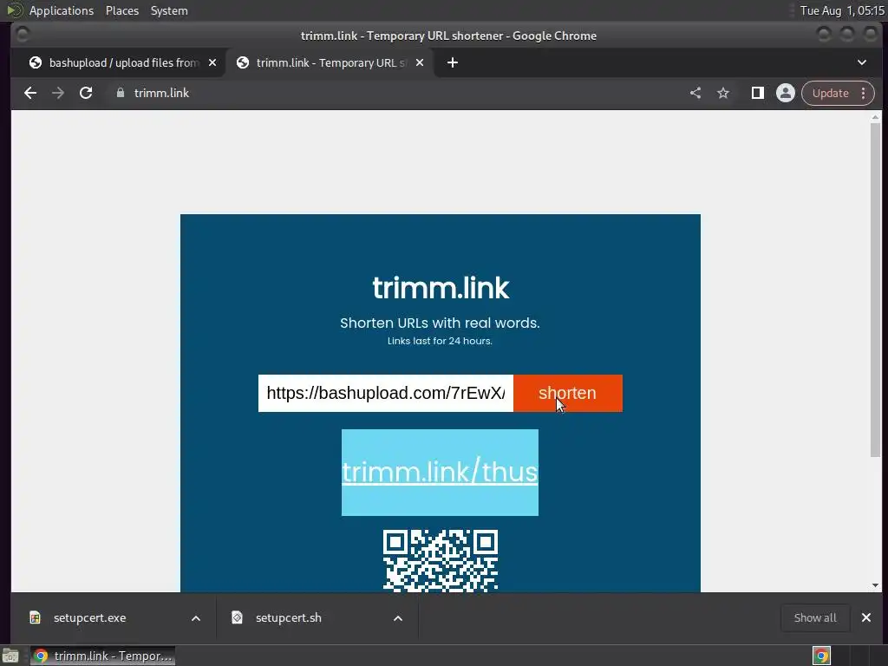This screenshot has height=666, width=888.
Task: Open the trimm.link/thus short link
Action: tap(440, 472)
